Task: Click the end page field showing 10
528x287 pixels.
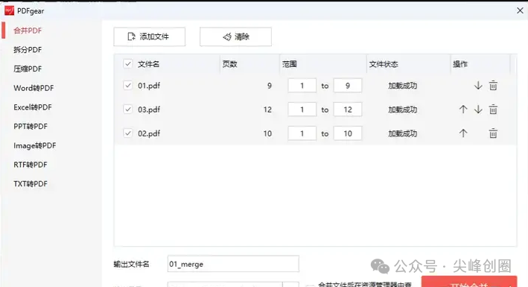Action: (x=348, y=133)
